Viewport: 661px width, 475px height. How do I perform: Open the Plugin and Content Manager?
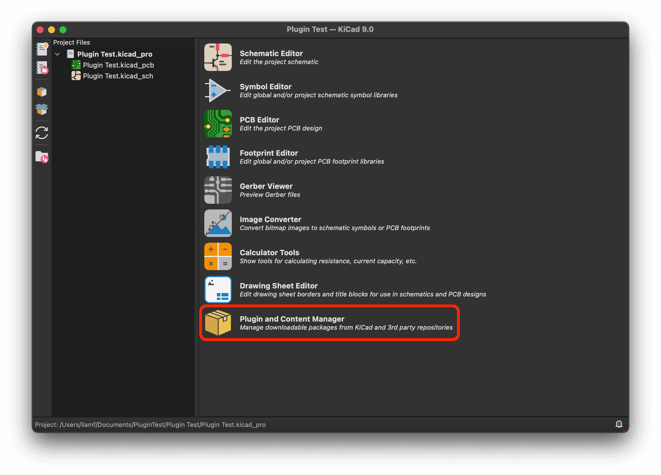point(292,323)
